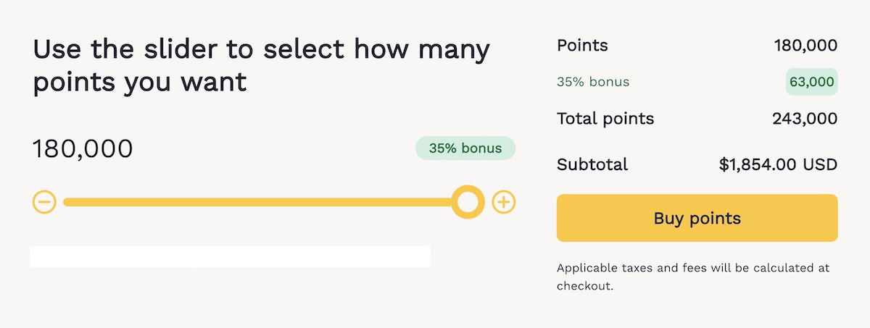Click the round slider handle

468,202
